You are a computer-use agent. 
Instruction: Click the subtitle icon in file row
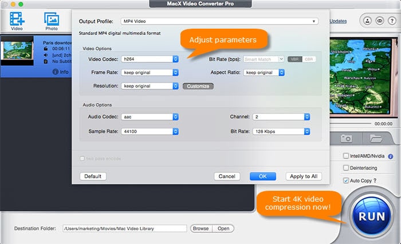[x=45, y=61]
